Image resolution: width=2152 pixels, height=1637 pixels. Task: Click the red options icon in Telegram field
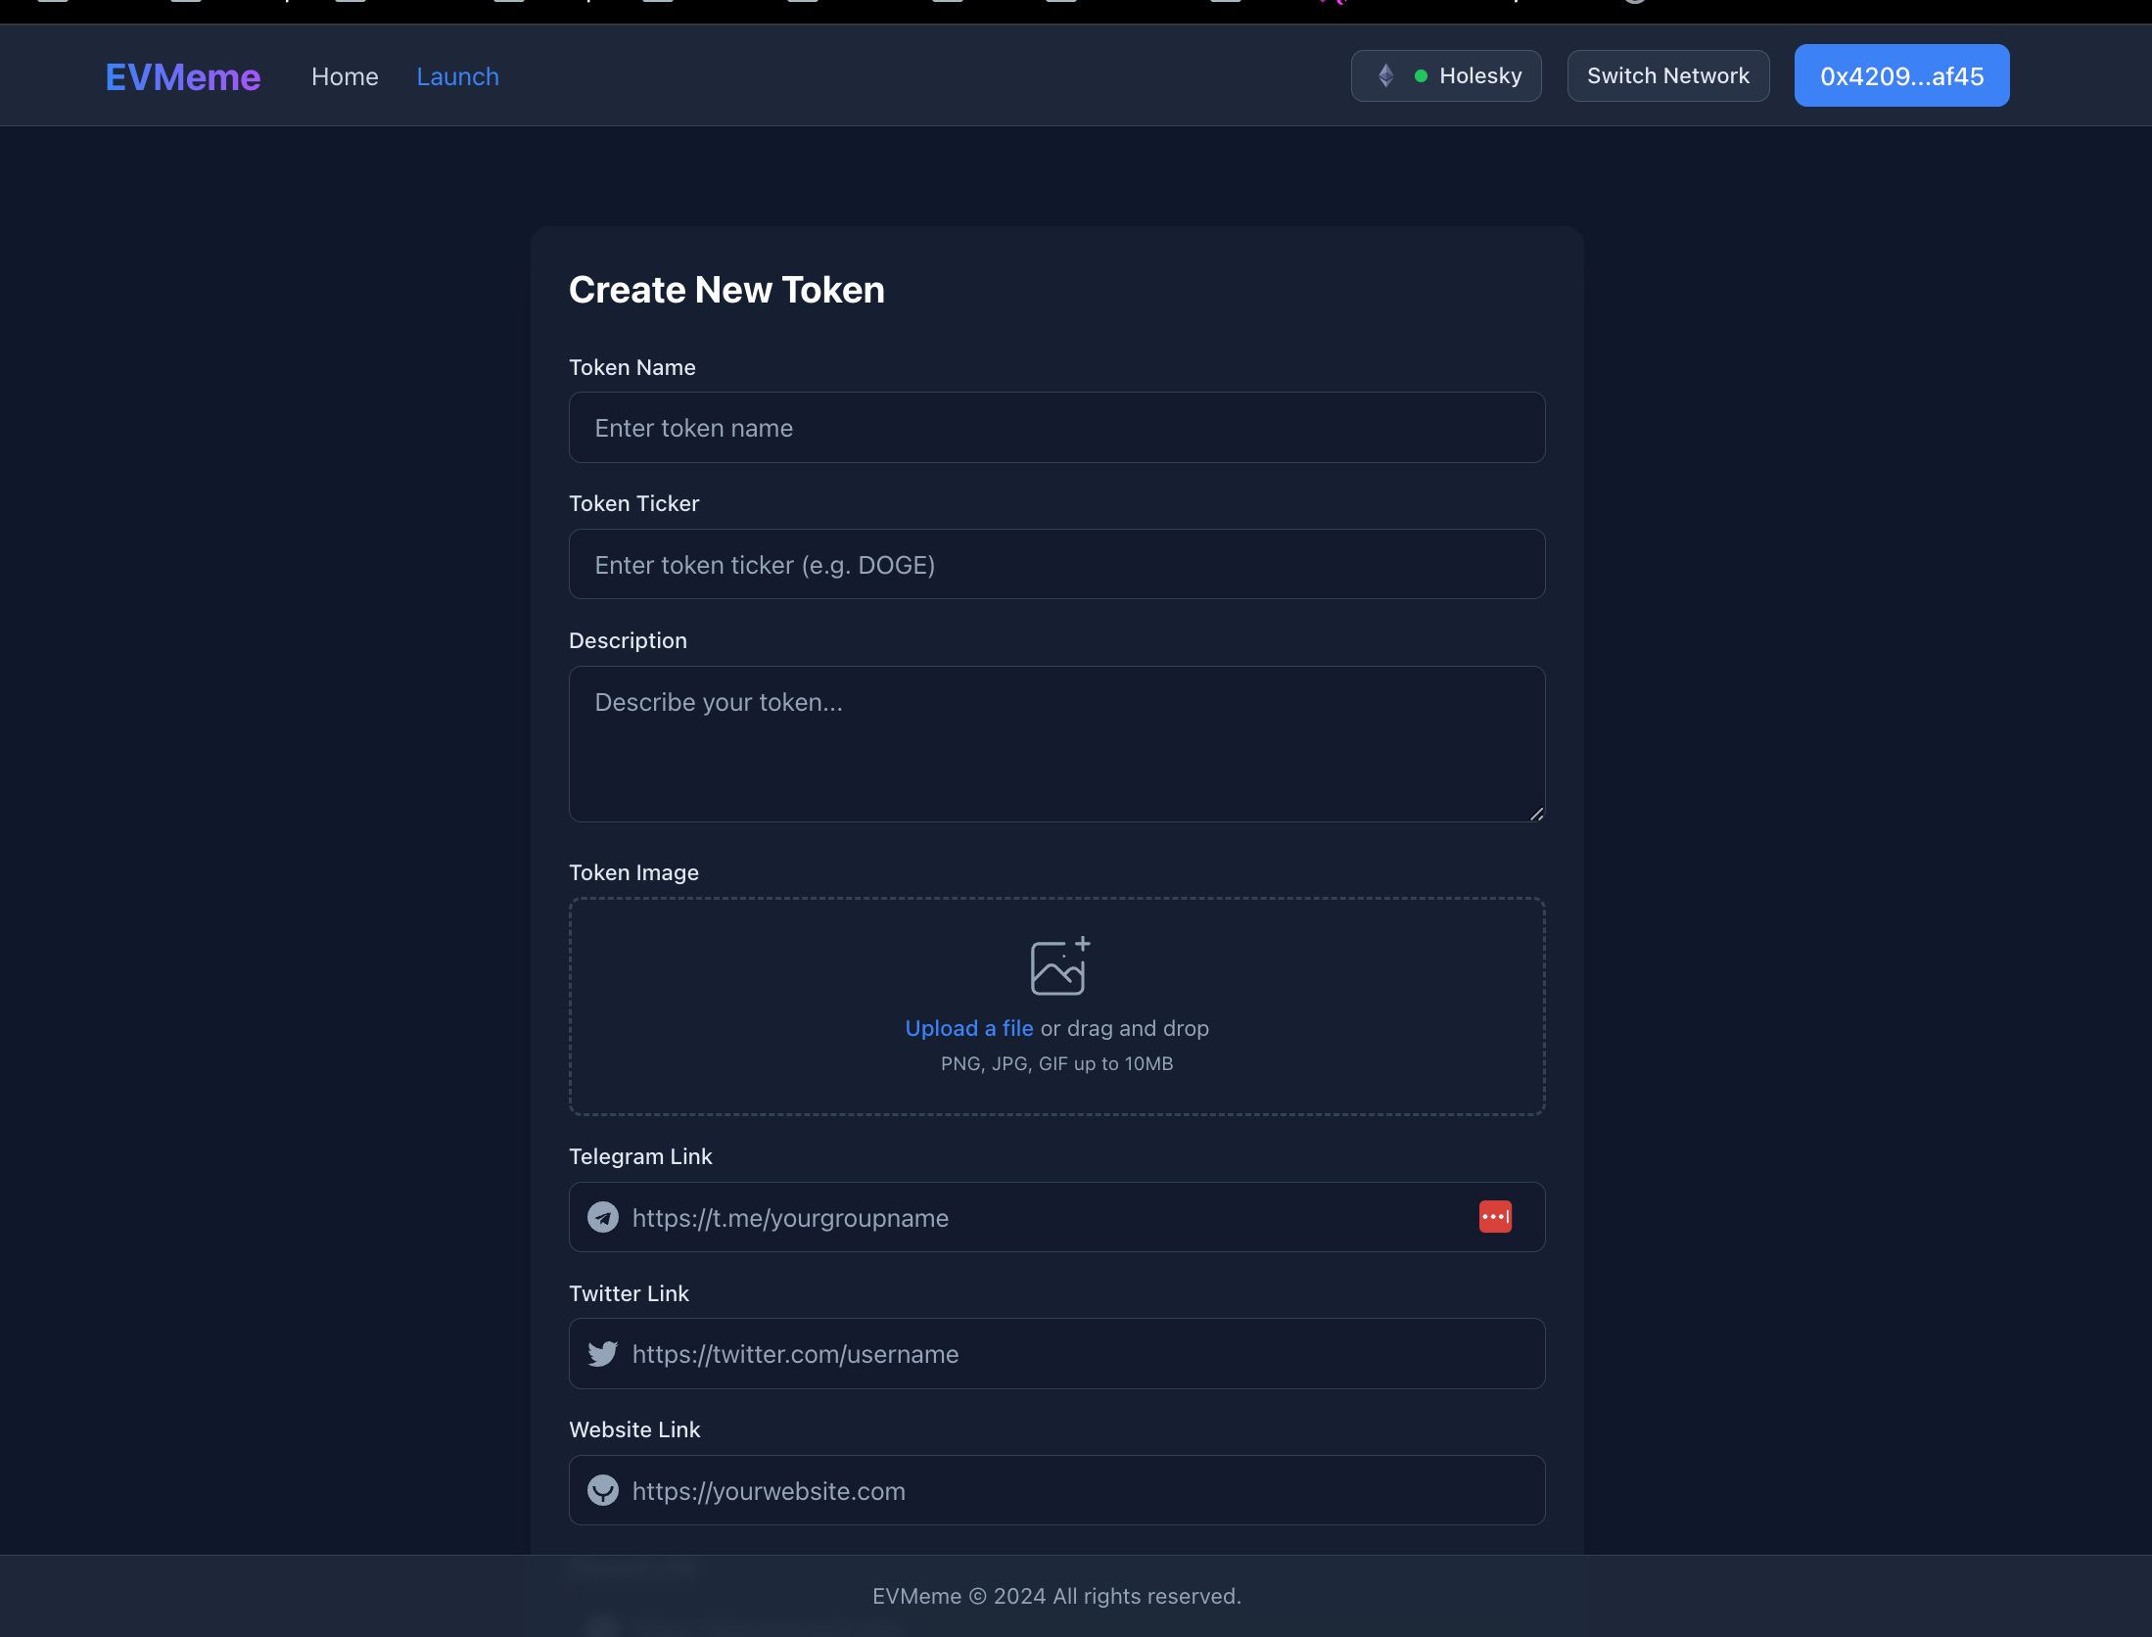pyautogui.click(x=1494, y=1216)
